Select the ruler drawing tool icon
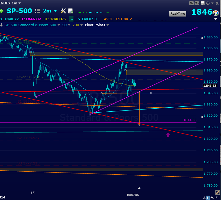The width and height of the screenshot is (221, 200). [x=217, y=192]
